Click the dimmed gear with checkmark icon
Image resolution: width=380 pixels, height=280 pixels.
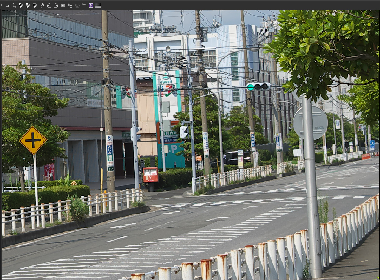77,5
